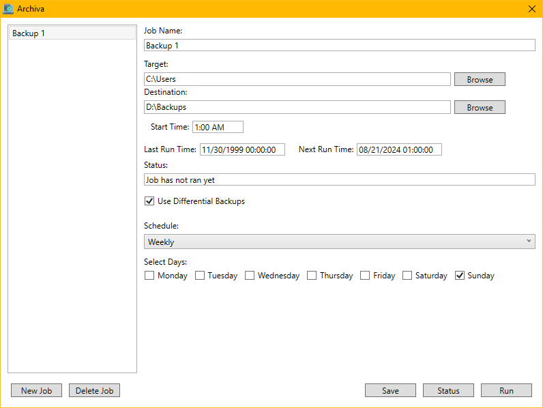Viewport: 543px width, 408px height.
Task: Browse for the Destination folder
Action: pos(480,107)
